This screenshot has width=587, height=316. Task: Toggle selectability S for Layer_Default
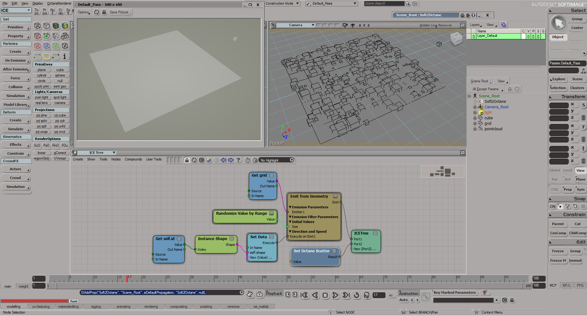pos(538,36)
